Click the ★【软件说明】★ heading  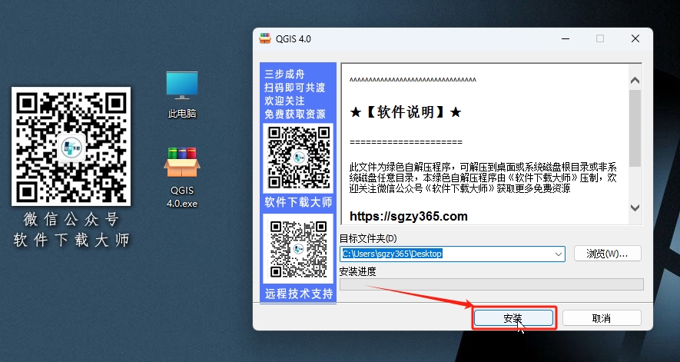[405, 112]
